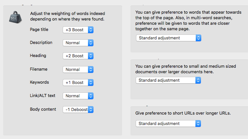This screenshot has height=139, width=248.
Task: Click the 16t weight icon
Action: [x=15, y=17]
